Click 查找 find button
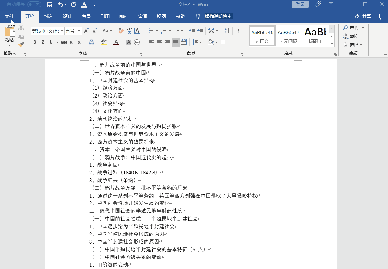 pos(351,28)
